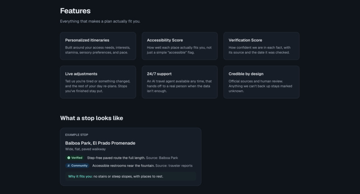Click the What a stop looks like heading

tap(92, 118)
